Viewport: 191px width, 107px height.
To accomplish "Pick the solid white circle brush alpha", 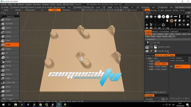I will tap(167, 17).
